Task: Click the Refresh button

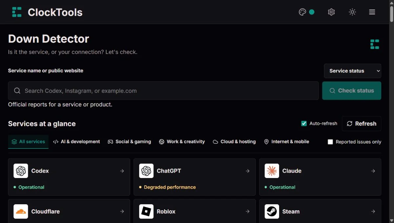Action: point(361,124)
